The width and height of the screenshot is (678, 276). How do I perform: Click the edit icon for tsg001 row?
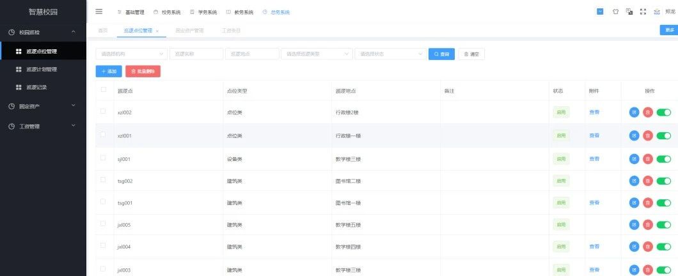click(634, 203)
